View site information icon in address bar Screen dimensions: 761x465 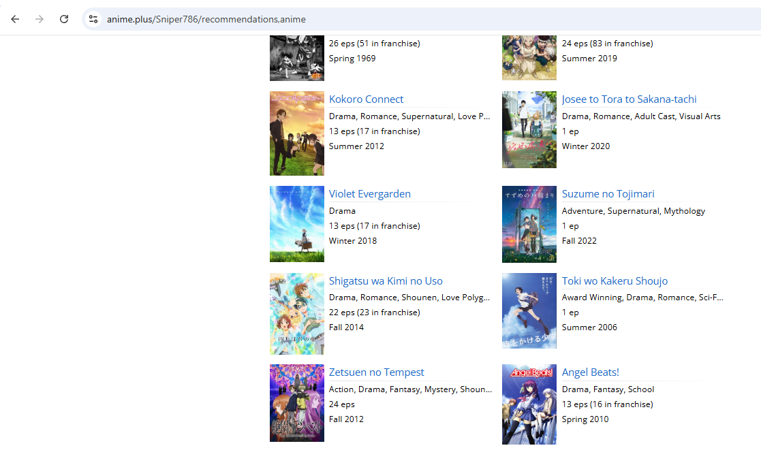(x=93, y=19)
